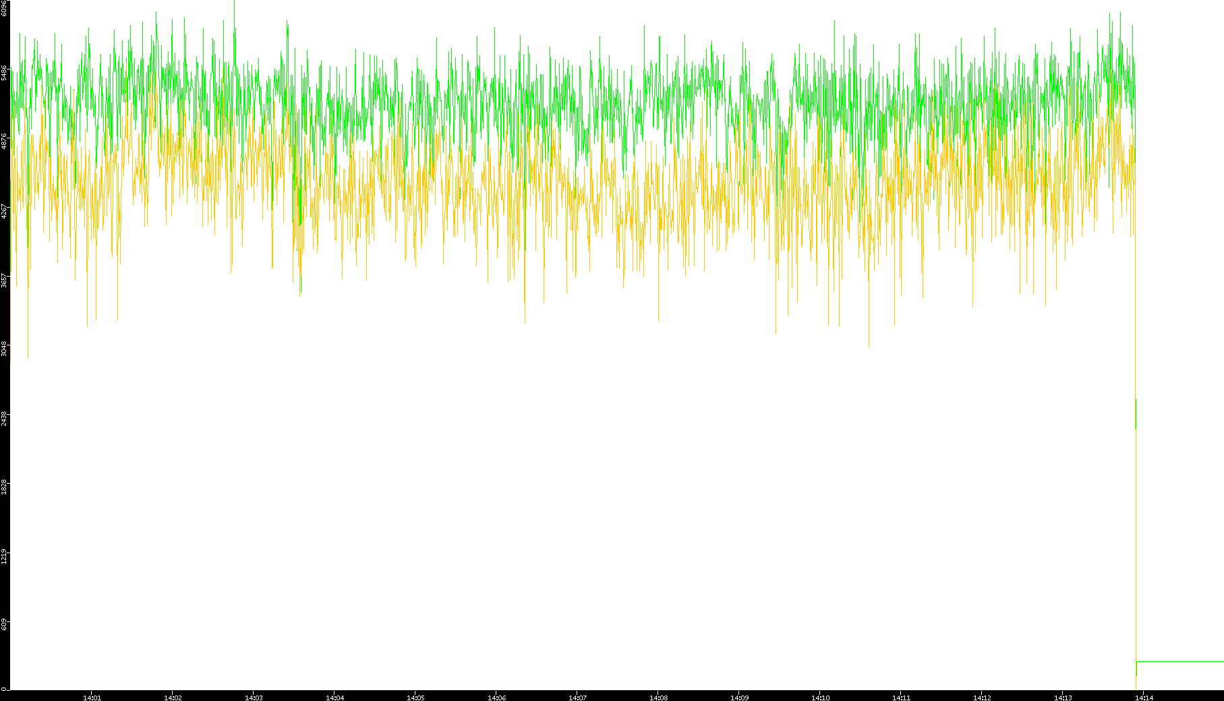
Task: Click the 14:14 time axis label
Action: point(1144,698)
